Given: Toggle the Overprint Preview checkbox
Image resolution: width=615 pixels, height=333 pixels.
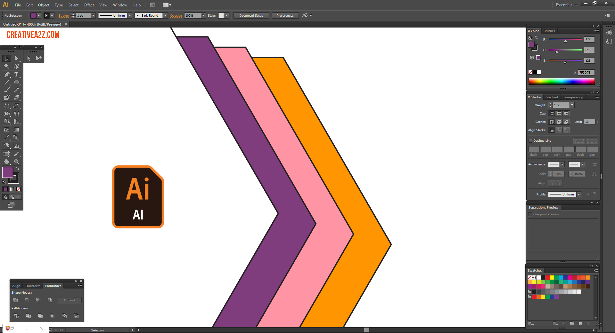Looking at the screenshot, I should (x=530, y=214).
